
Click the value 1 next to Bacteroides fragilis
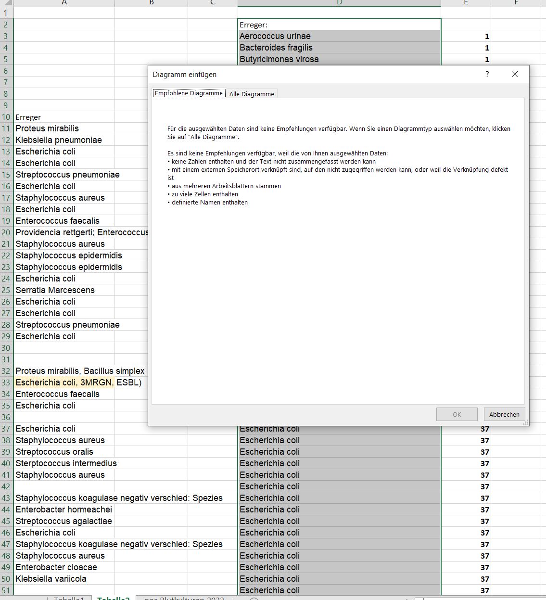466,48
